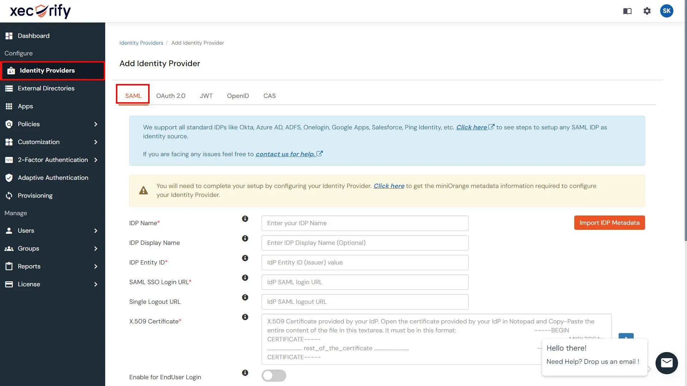This screenshot has height=386, width=687.
Task: Select the JWT tab
Action: point(206,96)
